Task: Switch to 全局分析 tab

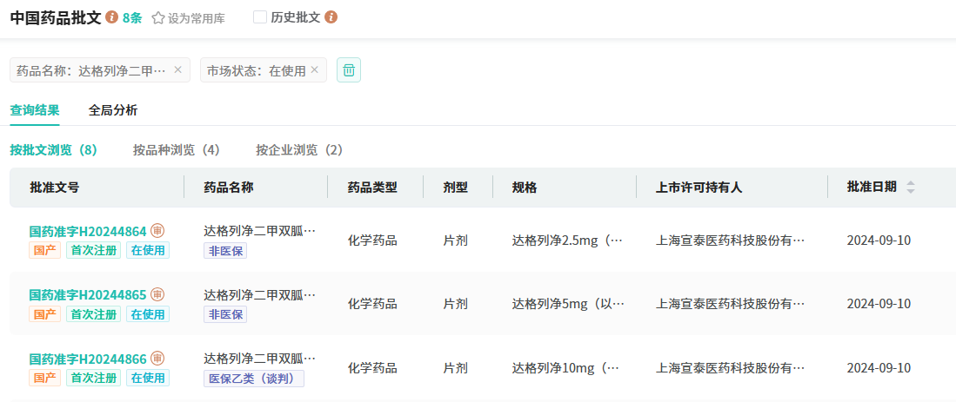Action: point(113,110)
